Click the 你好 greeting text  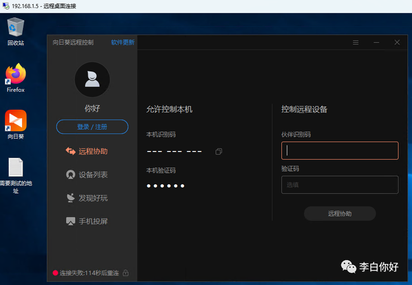(92, 108)
